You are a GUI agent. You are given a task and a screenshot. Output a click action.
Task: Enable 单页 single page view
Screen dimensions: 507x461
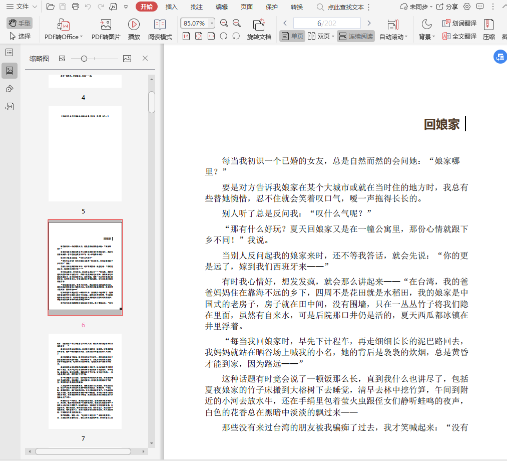(292, 36)
